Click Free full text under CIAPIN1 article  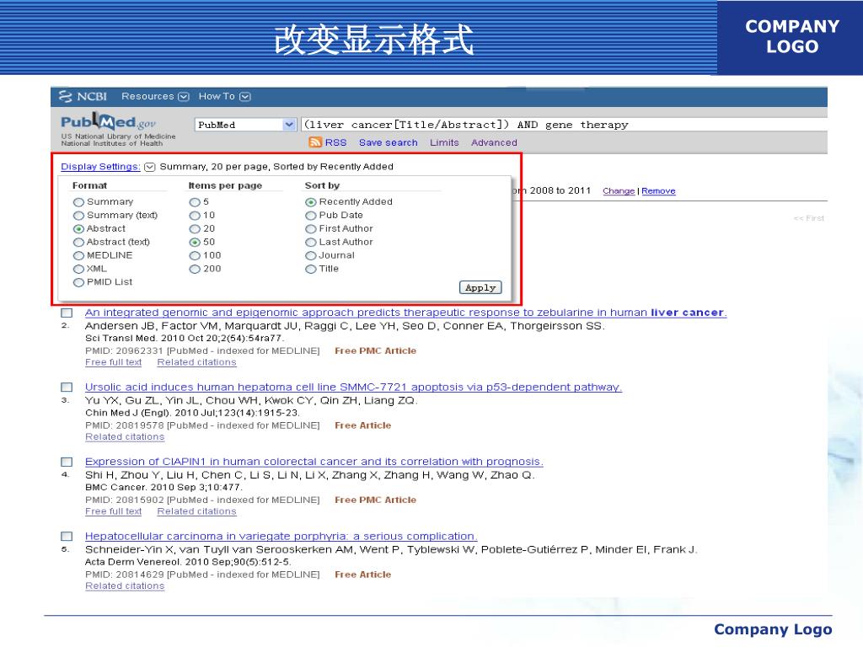coord(114,511)
